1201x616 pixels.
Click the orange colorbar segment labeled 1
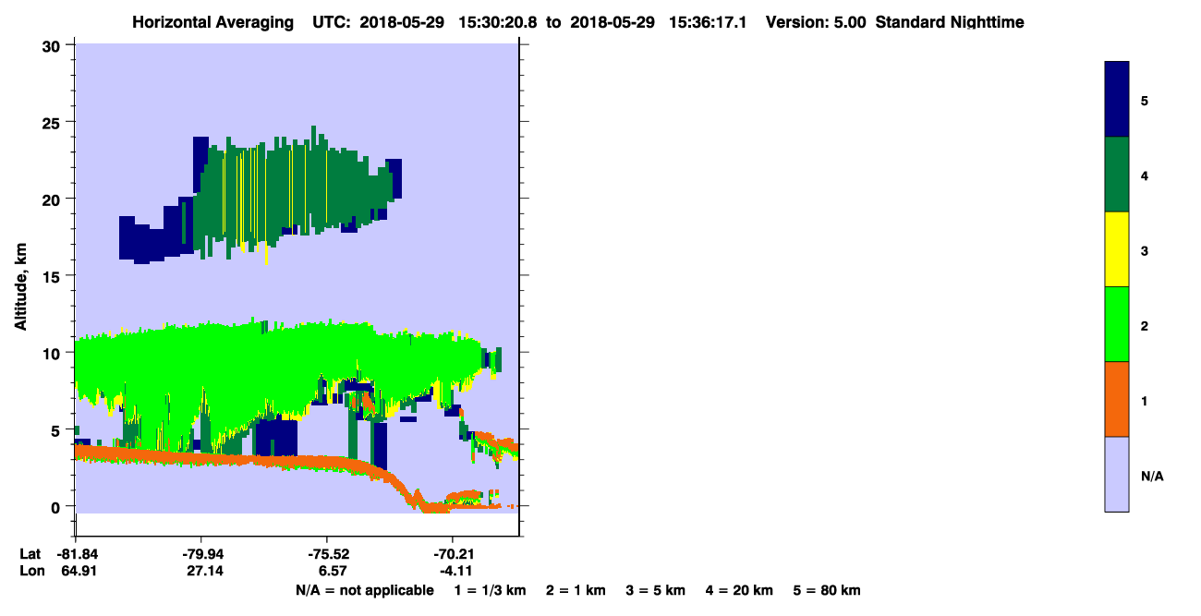coord(1116,399)
